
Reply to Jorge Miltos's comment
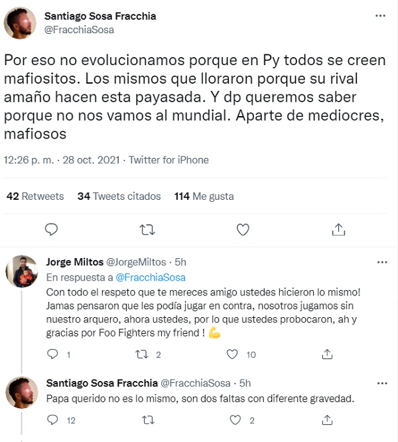[52, 354]
